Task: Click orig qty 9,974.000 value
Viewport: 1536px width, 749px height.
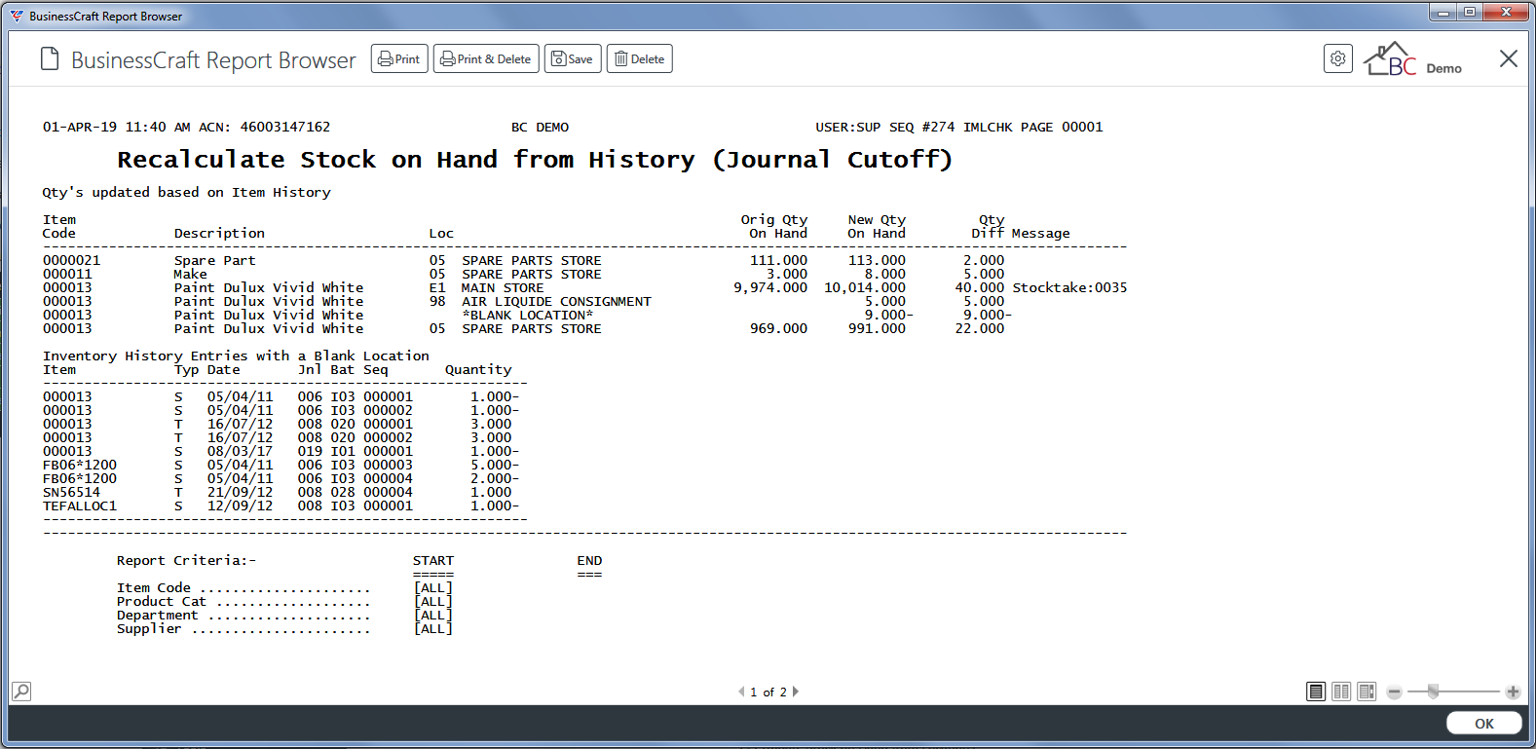Action: coord(770,288)
